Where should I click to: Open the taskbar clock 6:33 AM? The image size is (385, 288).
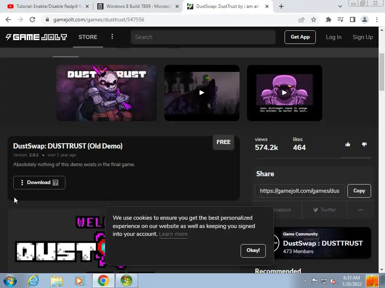[352, 281]
